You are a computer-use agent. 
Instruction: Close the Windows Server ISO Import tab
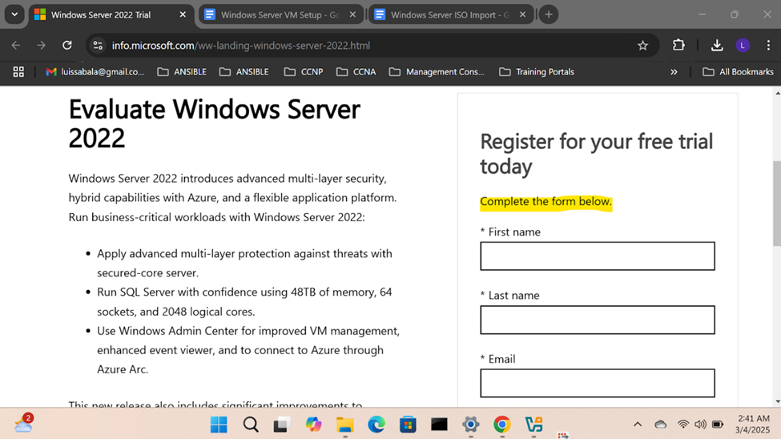point(522,14)
